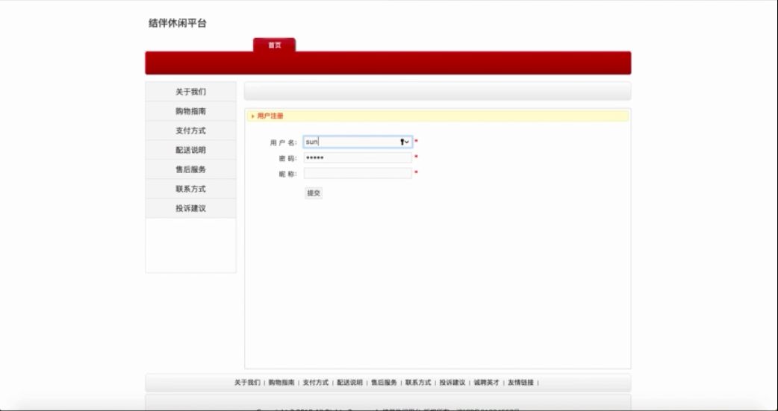The width and height of the screenshot is (778, 411).
Task: Choose 投诉建议 in the left sidebar
Action: [190, 208]
